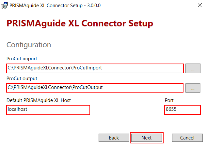Click into the Port number field

pos(182,110)
